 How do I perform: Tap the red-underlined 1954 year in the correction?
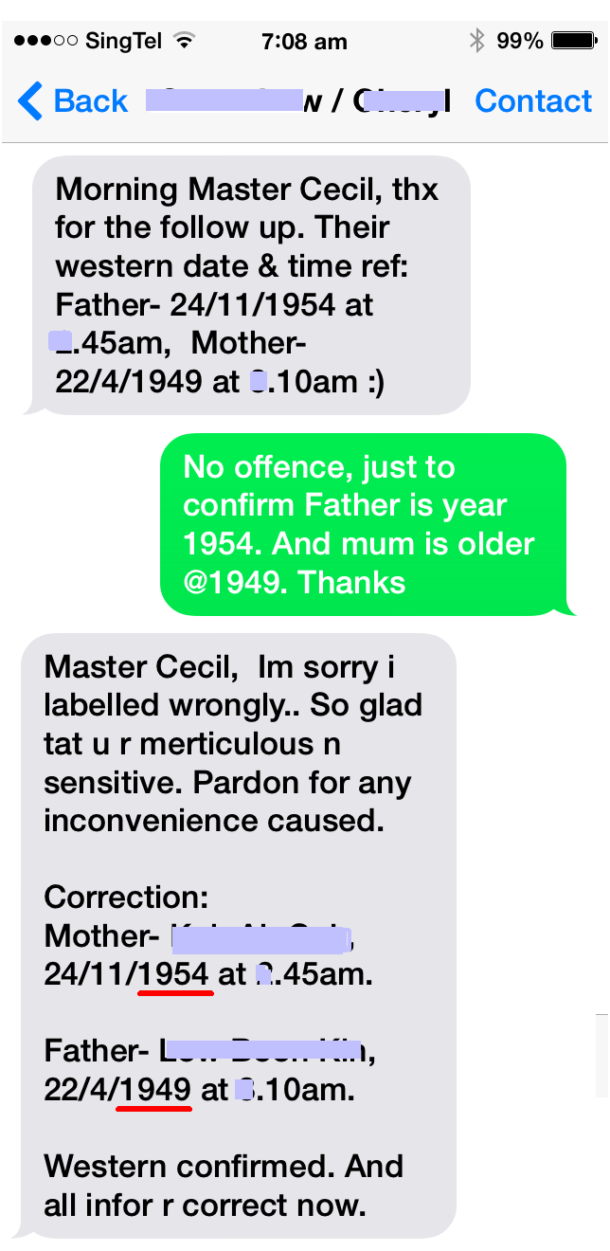pos(175,974)
